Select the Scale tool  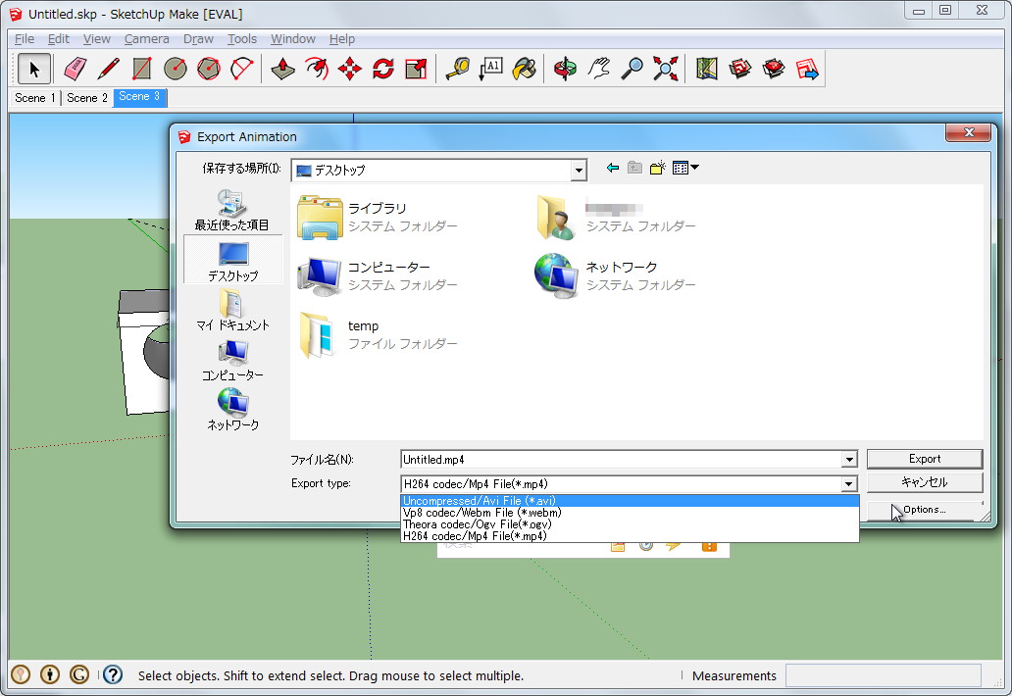click(417, 69)
